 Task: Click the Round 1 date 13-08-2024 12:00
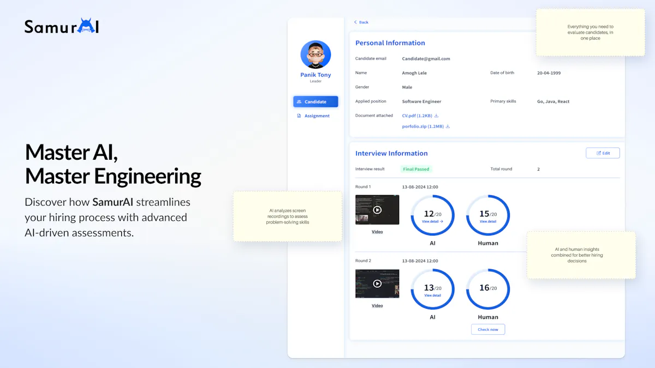(x=420, y=187)
